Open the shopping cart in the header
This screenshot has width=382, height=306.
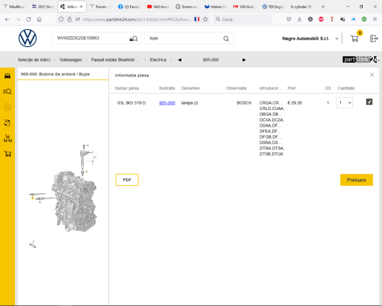click(355, 39)
